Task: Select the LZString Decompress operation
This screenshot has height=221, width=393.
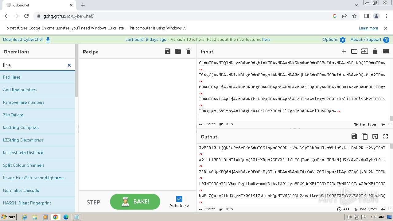Action: tap(37, 140)
